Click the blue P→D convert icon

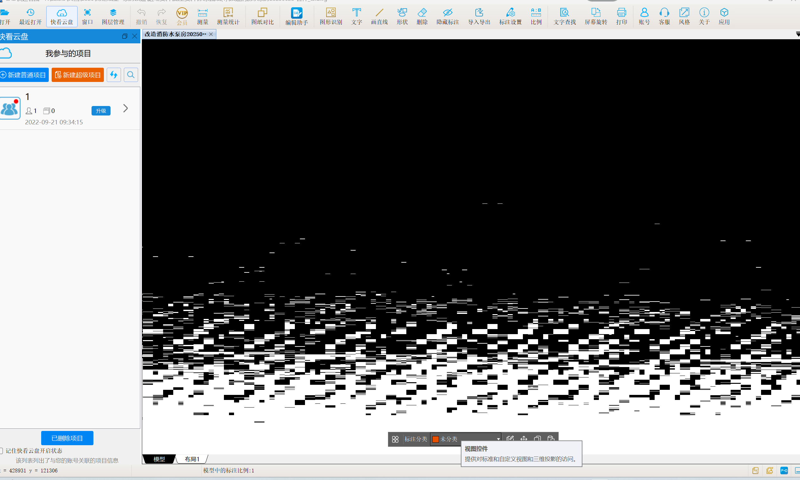784,470
